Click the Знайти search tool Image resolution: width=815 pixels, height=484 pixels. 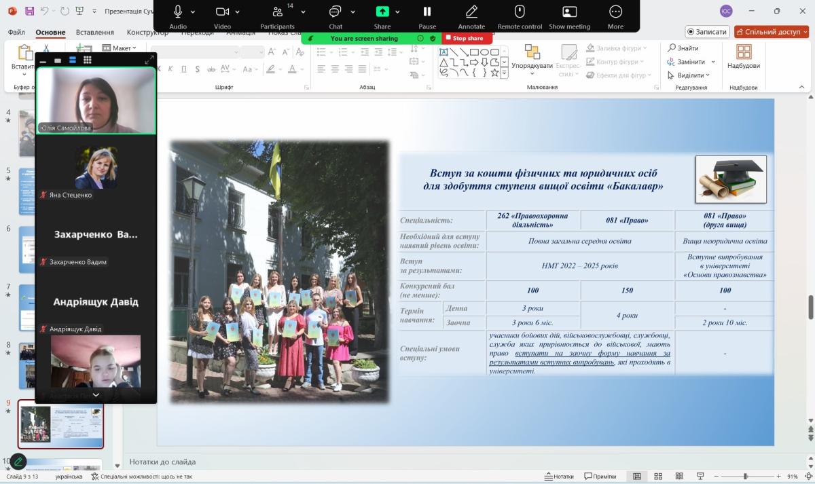point(683,48)
